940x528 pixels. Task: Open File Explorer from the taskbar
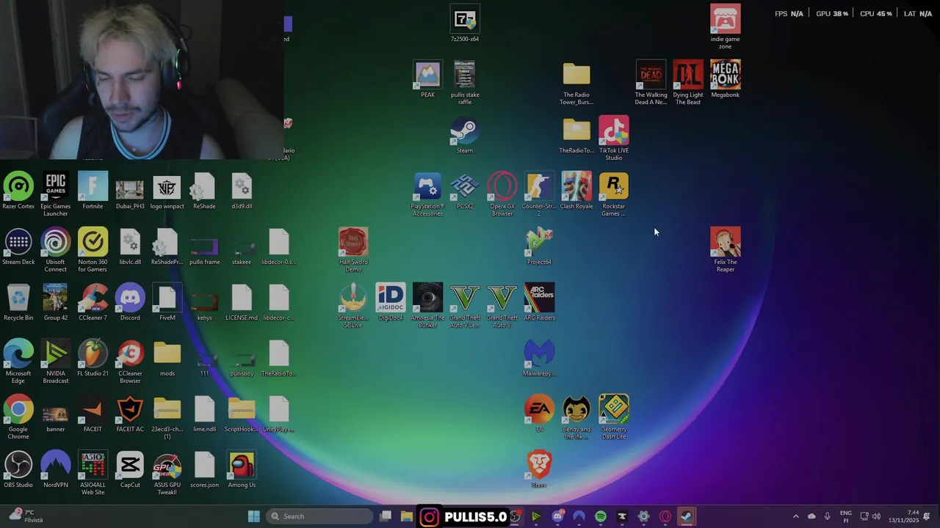click(406, 516)
